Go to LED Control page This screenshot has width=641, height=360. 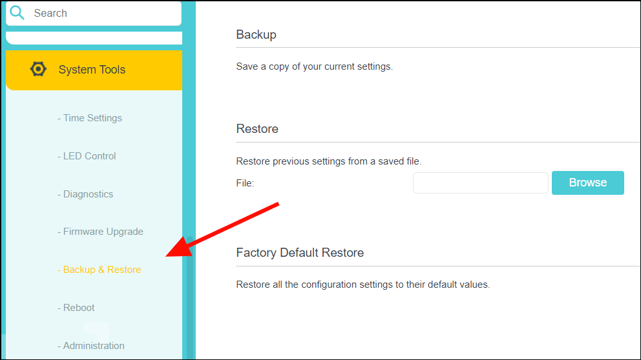click(x=87, y=156)
